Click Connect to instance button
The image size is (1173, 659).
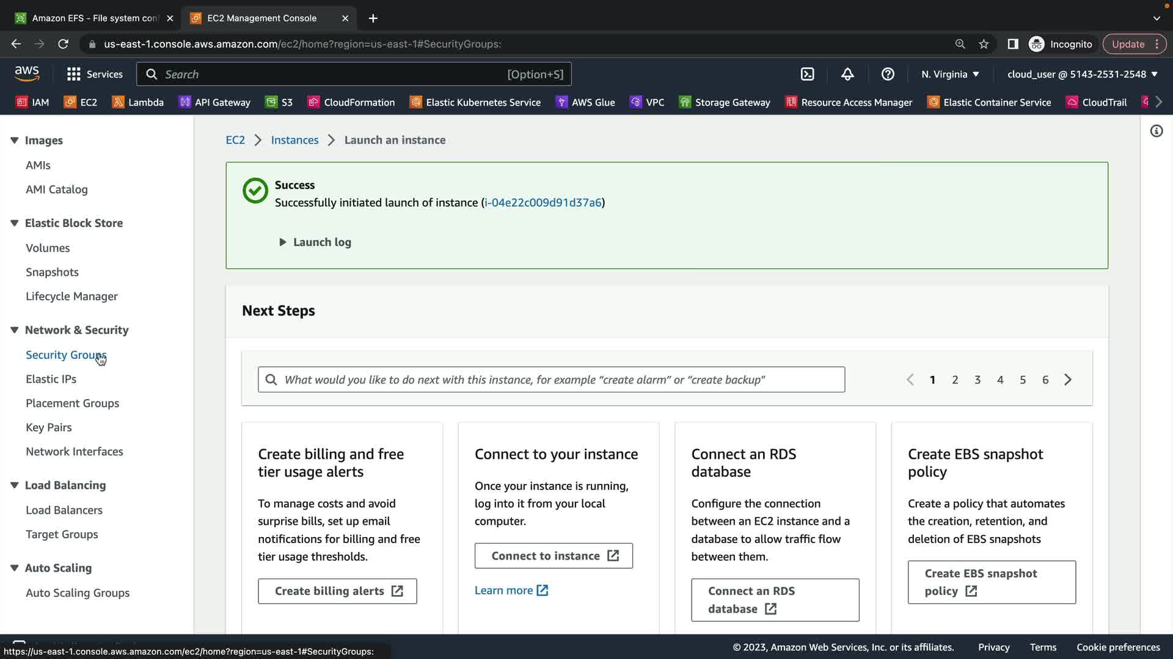click(554, 556)
